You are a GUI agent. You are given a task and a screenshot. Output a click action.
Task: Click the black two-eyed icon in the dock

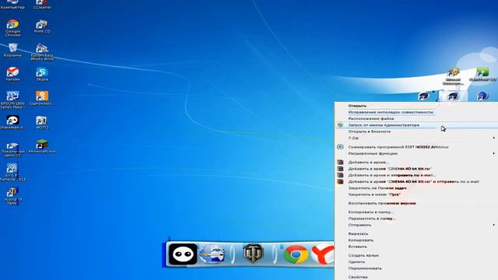click(183, 254)
